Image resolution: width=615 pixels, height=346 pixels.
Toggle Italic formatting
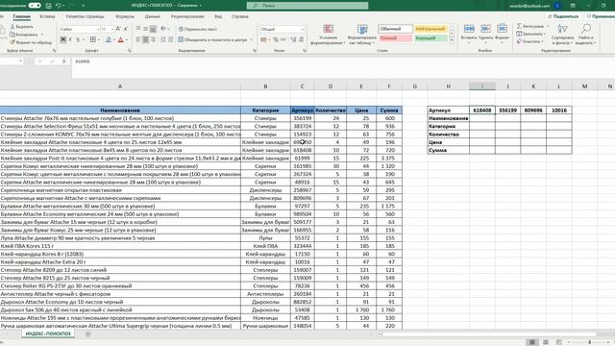click(x=70, y=39)
